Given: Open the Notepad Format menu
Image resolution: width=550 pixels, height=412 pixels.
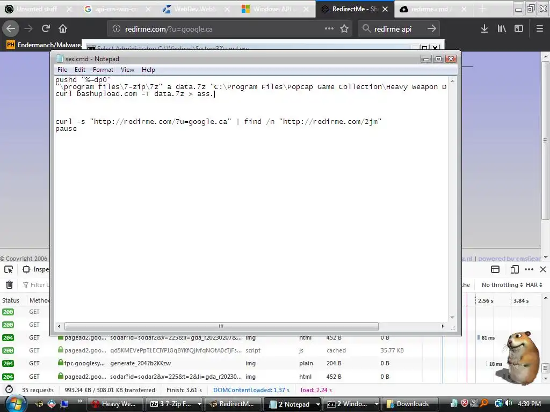Looking at the screenshot, I should click(x=103, y=70).
